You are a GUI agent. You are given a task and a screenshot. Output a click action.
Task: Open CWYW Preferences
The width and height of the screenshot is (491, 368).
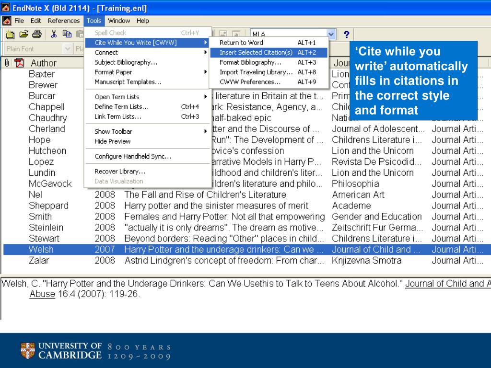(269, 82)
